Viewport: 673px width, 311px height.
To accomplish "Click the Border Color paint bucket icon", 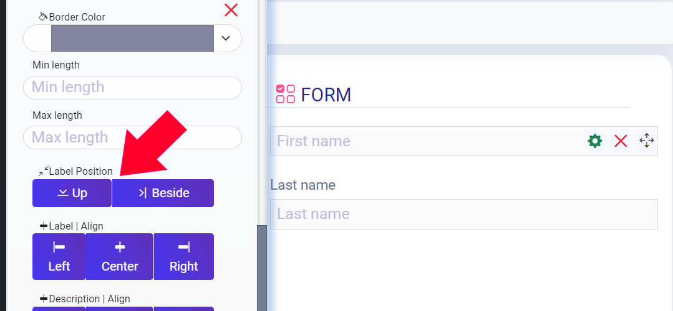I will point(43,16).
